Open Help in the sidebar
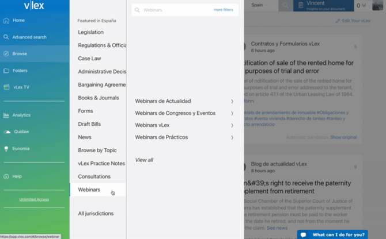 [x=35, y=176]
